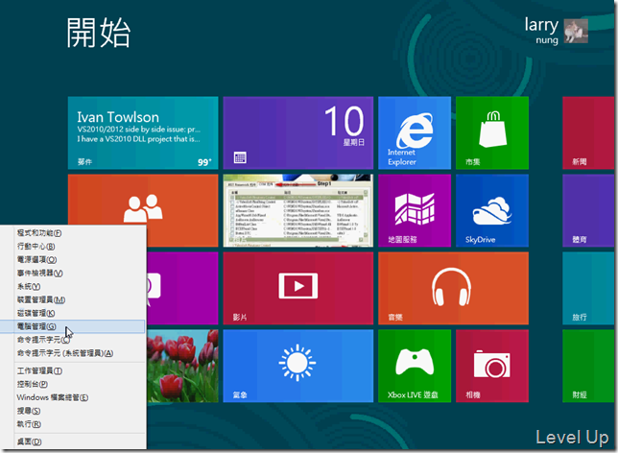Click the partially hidden purple Messaging tile

[x=182, y=288]
